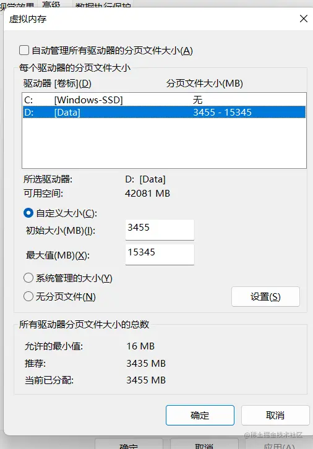Choose the 自定义大小 radio option
The image size is (313, 449).
tap(28, 213)
